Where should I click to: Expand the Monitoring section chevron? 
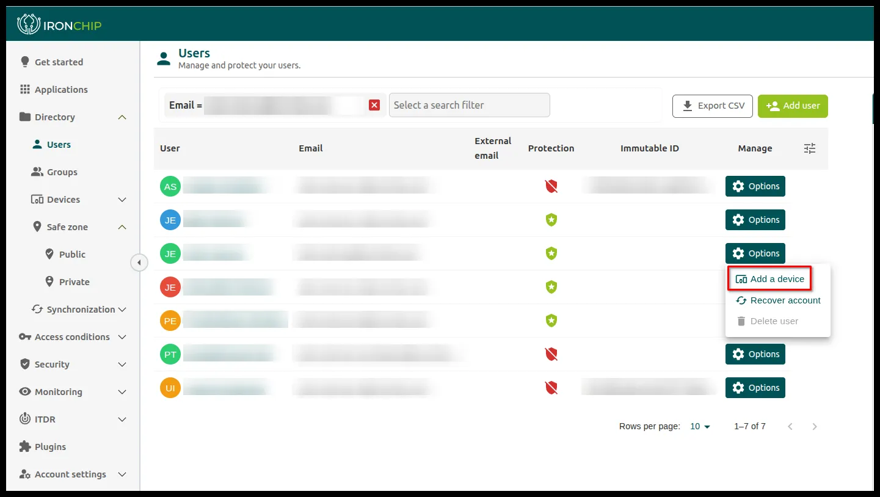pos(122,392)
